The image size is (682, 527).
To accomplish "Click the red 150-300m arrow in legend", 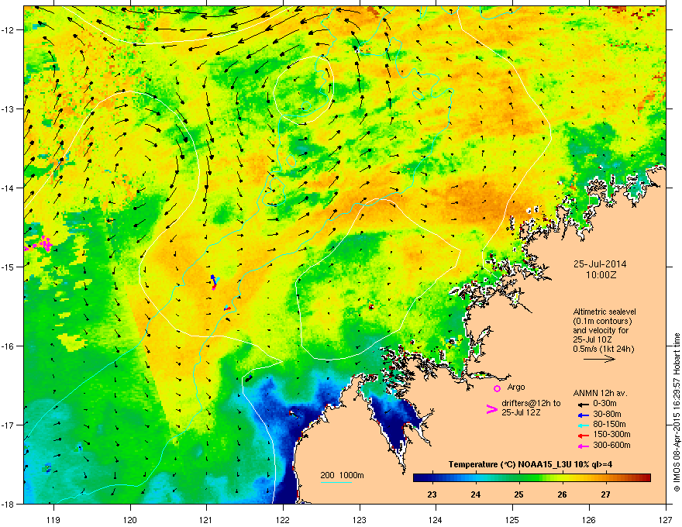I will pos(583,436).
